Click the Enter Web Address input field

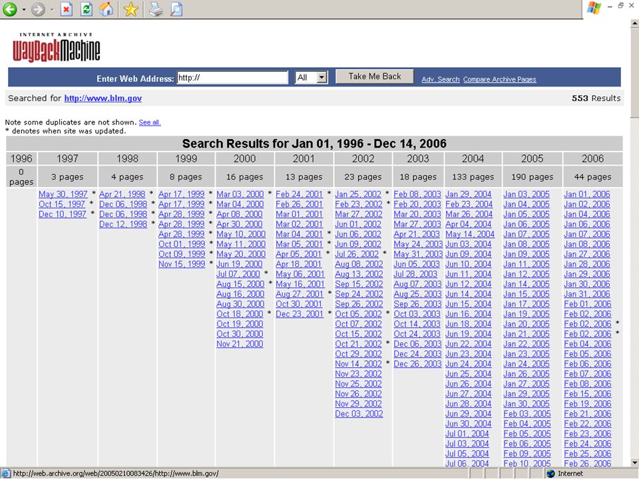[x=232, y=77]
